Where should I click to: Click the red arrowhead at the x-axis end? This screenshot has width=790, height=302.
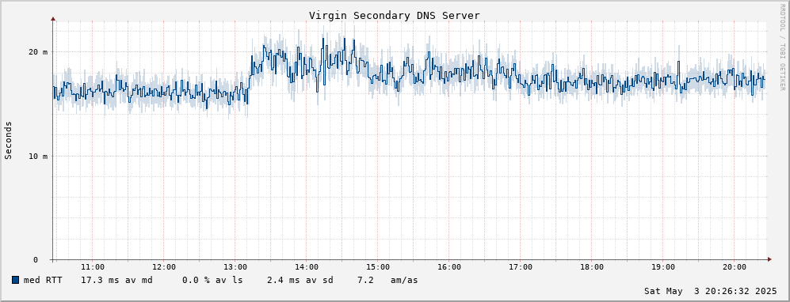(769, 259)
